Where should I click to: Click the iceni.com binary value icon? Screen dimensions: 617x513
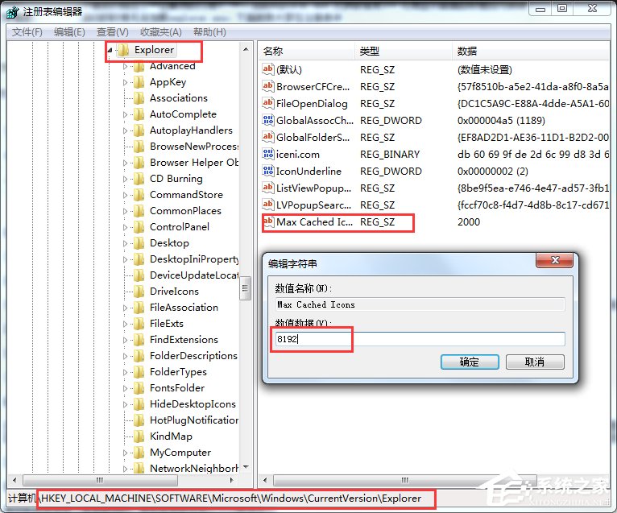click(268, 154)
